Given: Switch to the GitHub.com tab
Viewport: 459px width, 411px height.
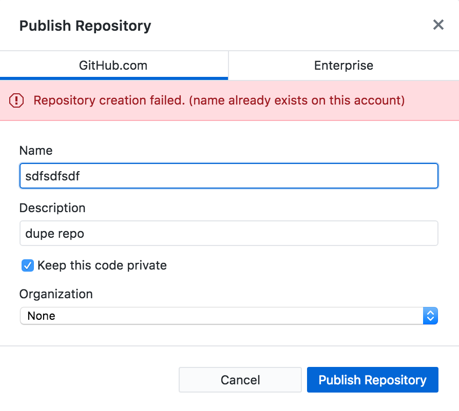Looking at the screenshot, I should pyautogui.click(x=114, y=66).
